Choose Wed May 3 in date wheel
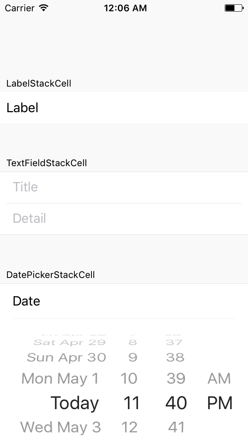The width and height of the screenshot is (248, 441). [60, 427]
